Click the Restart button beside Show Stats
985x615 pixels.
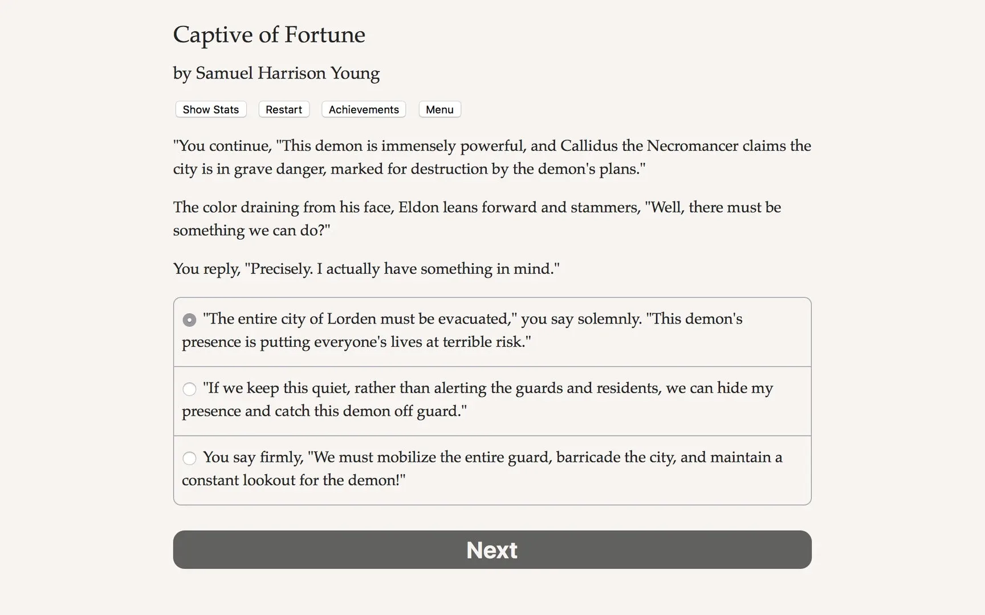(283, 109)
